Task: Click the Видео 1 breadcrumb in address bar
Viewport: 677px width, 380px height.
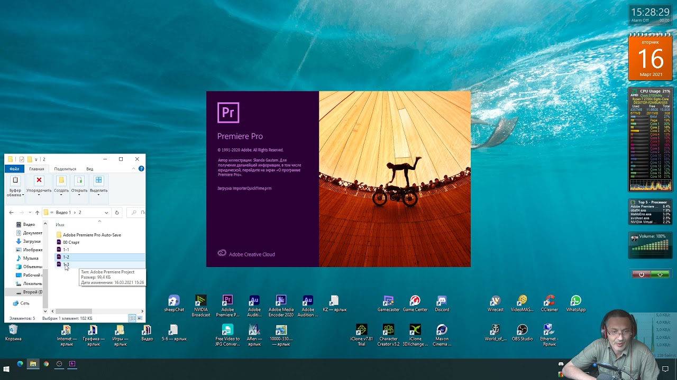Action: 63,213
